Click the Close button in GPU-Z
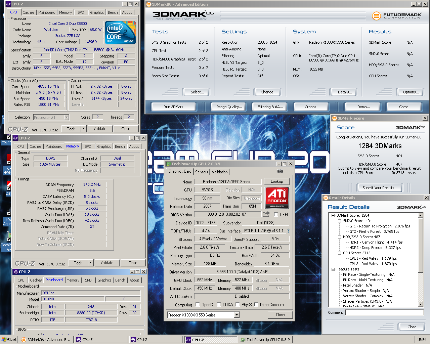 (280, 315)
